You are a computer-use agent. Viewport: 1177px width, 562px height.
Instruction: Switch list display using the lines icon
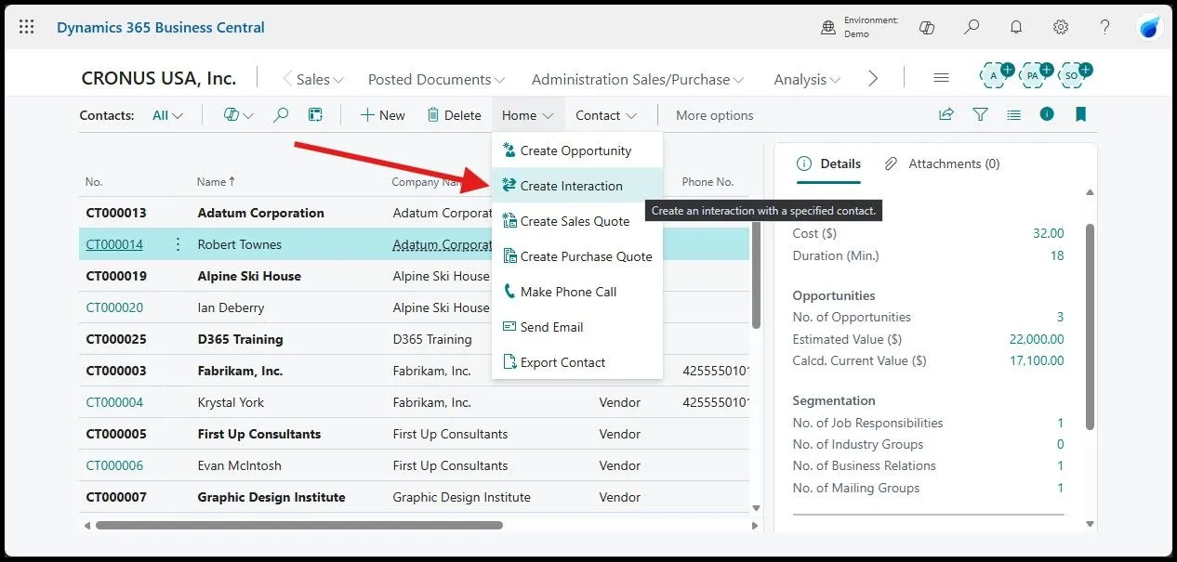point(1013,114)
